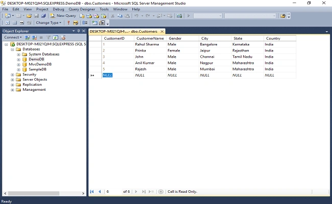Expand the System Databases folder
The image size is (332, 204).
pos(18,55)
